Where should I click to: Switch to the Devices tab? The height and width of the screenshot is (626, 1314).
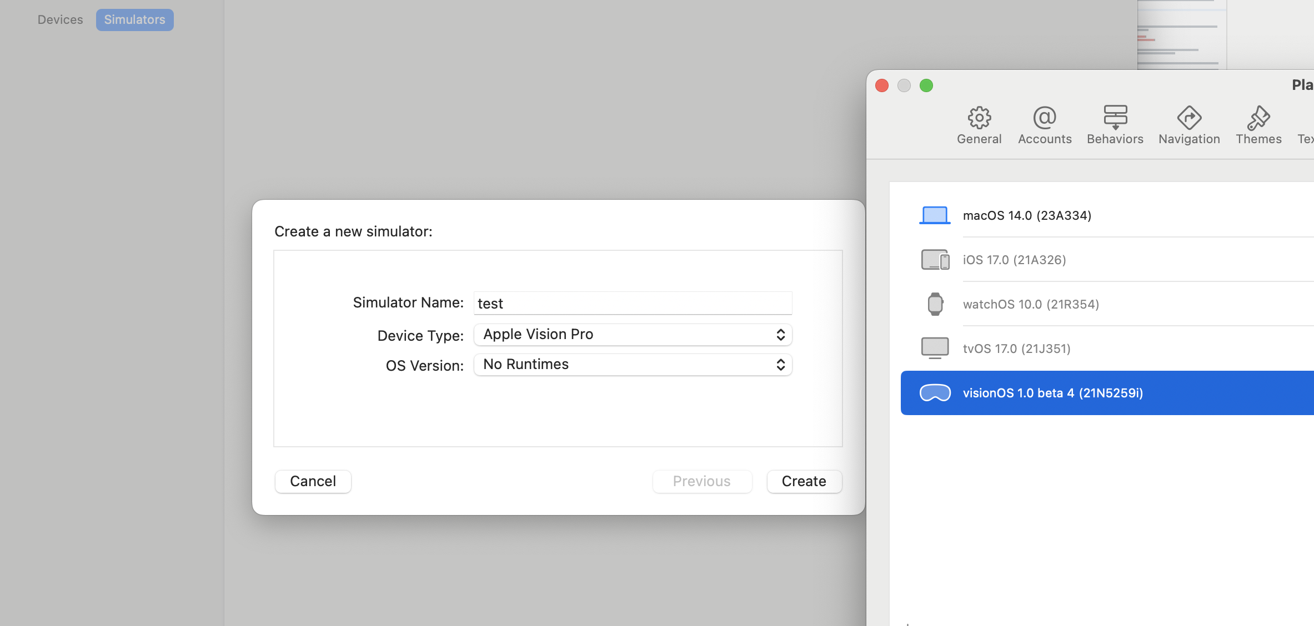pos(60,20)
